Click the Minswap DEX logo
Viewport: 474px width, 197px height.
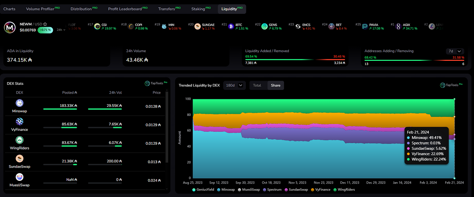[x=20, y=103]
